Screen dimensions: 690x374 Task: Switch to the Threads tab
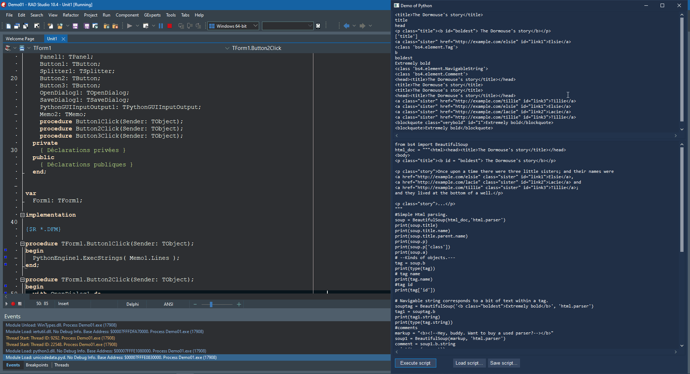pyautogui.click(x=62, y=365)
